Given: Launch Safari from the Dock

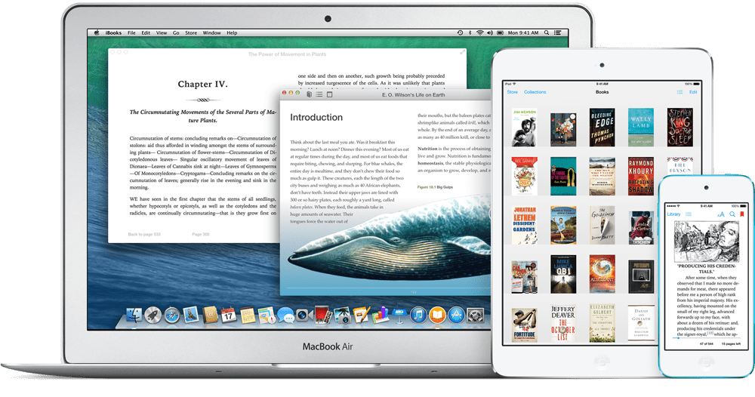Looking at the screenshot, I should [x=173, y=315].
